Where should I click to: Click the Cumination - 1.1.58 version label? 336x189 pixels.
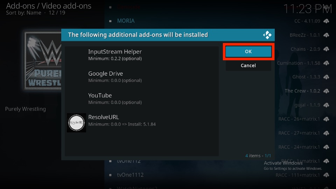(299, 63)
